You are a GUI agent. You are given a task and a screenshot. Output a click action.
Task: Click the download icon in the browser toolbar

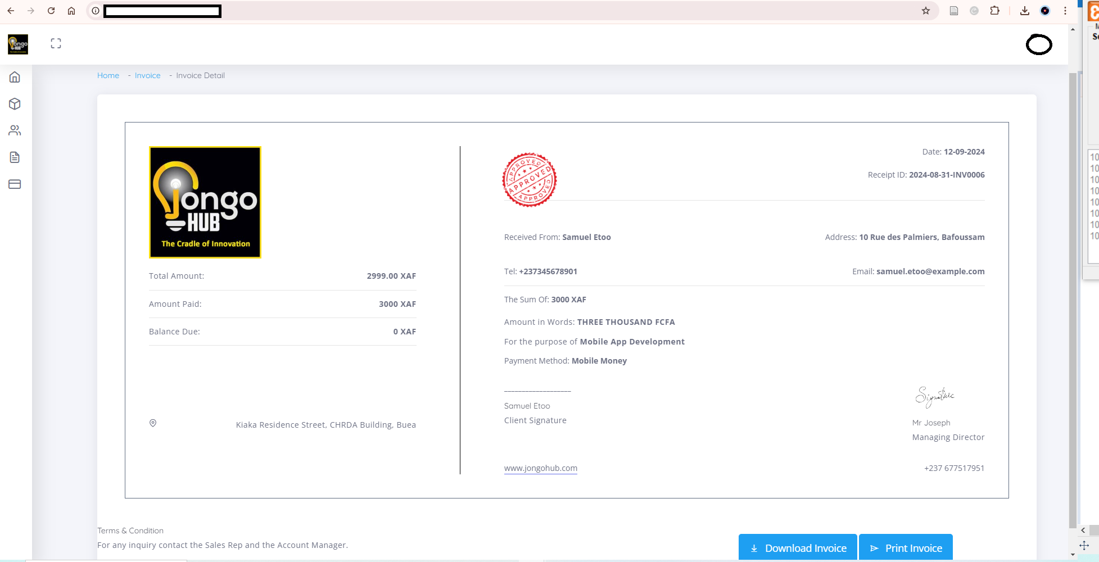[1025, 11]
